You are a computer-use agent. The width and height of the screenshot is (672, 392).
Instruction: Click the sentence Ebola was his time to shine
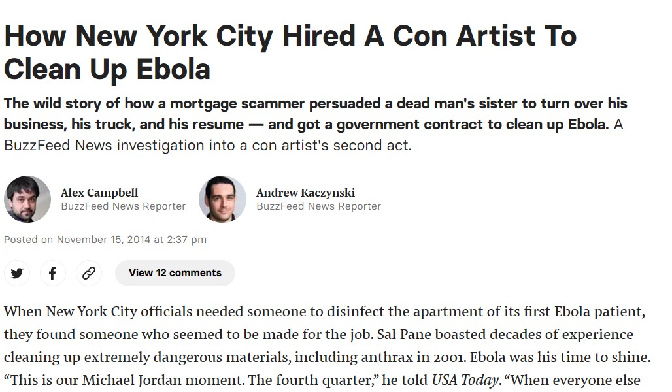(x=561, y=357)
